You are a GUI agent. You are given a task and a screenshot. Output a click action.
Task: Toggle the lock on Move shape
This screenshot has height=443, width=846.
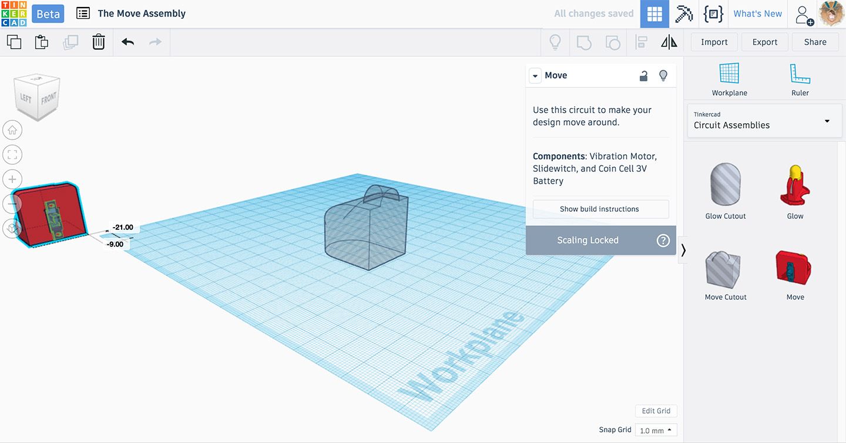point(644,75)
